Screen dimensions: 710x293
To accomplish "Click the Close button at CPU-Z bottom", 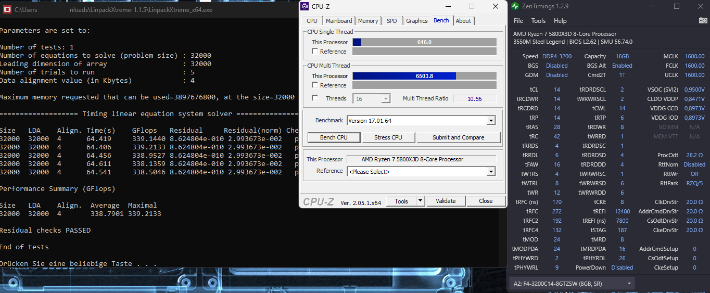I will click(486, 201).
